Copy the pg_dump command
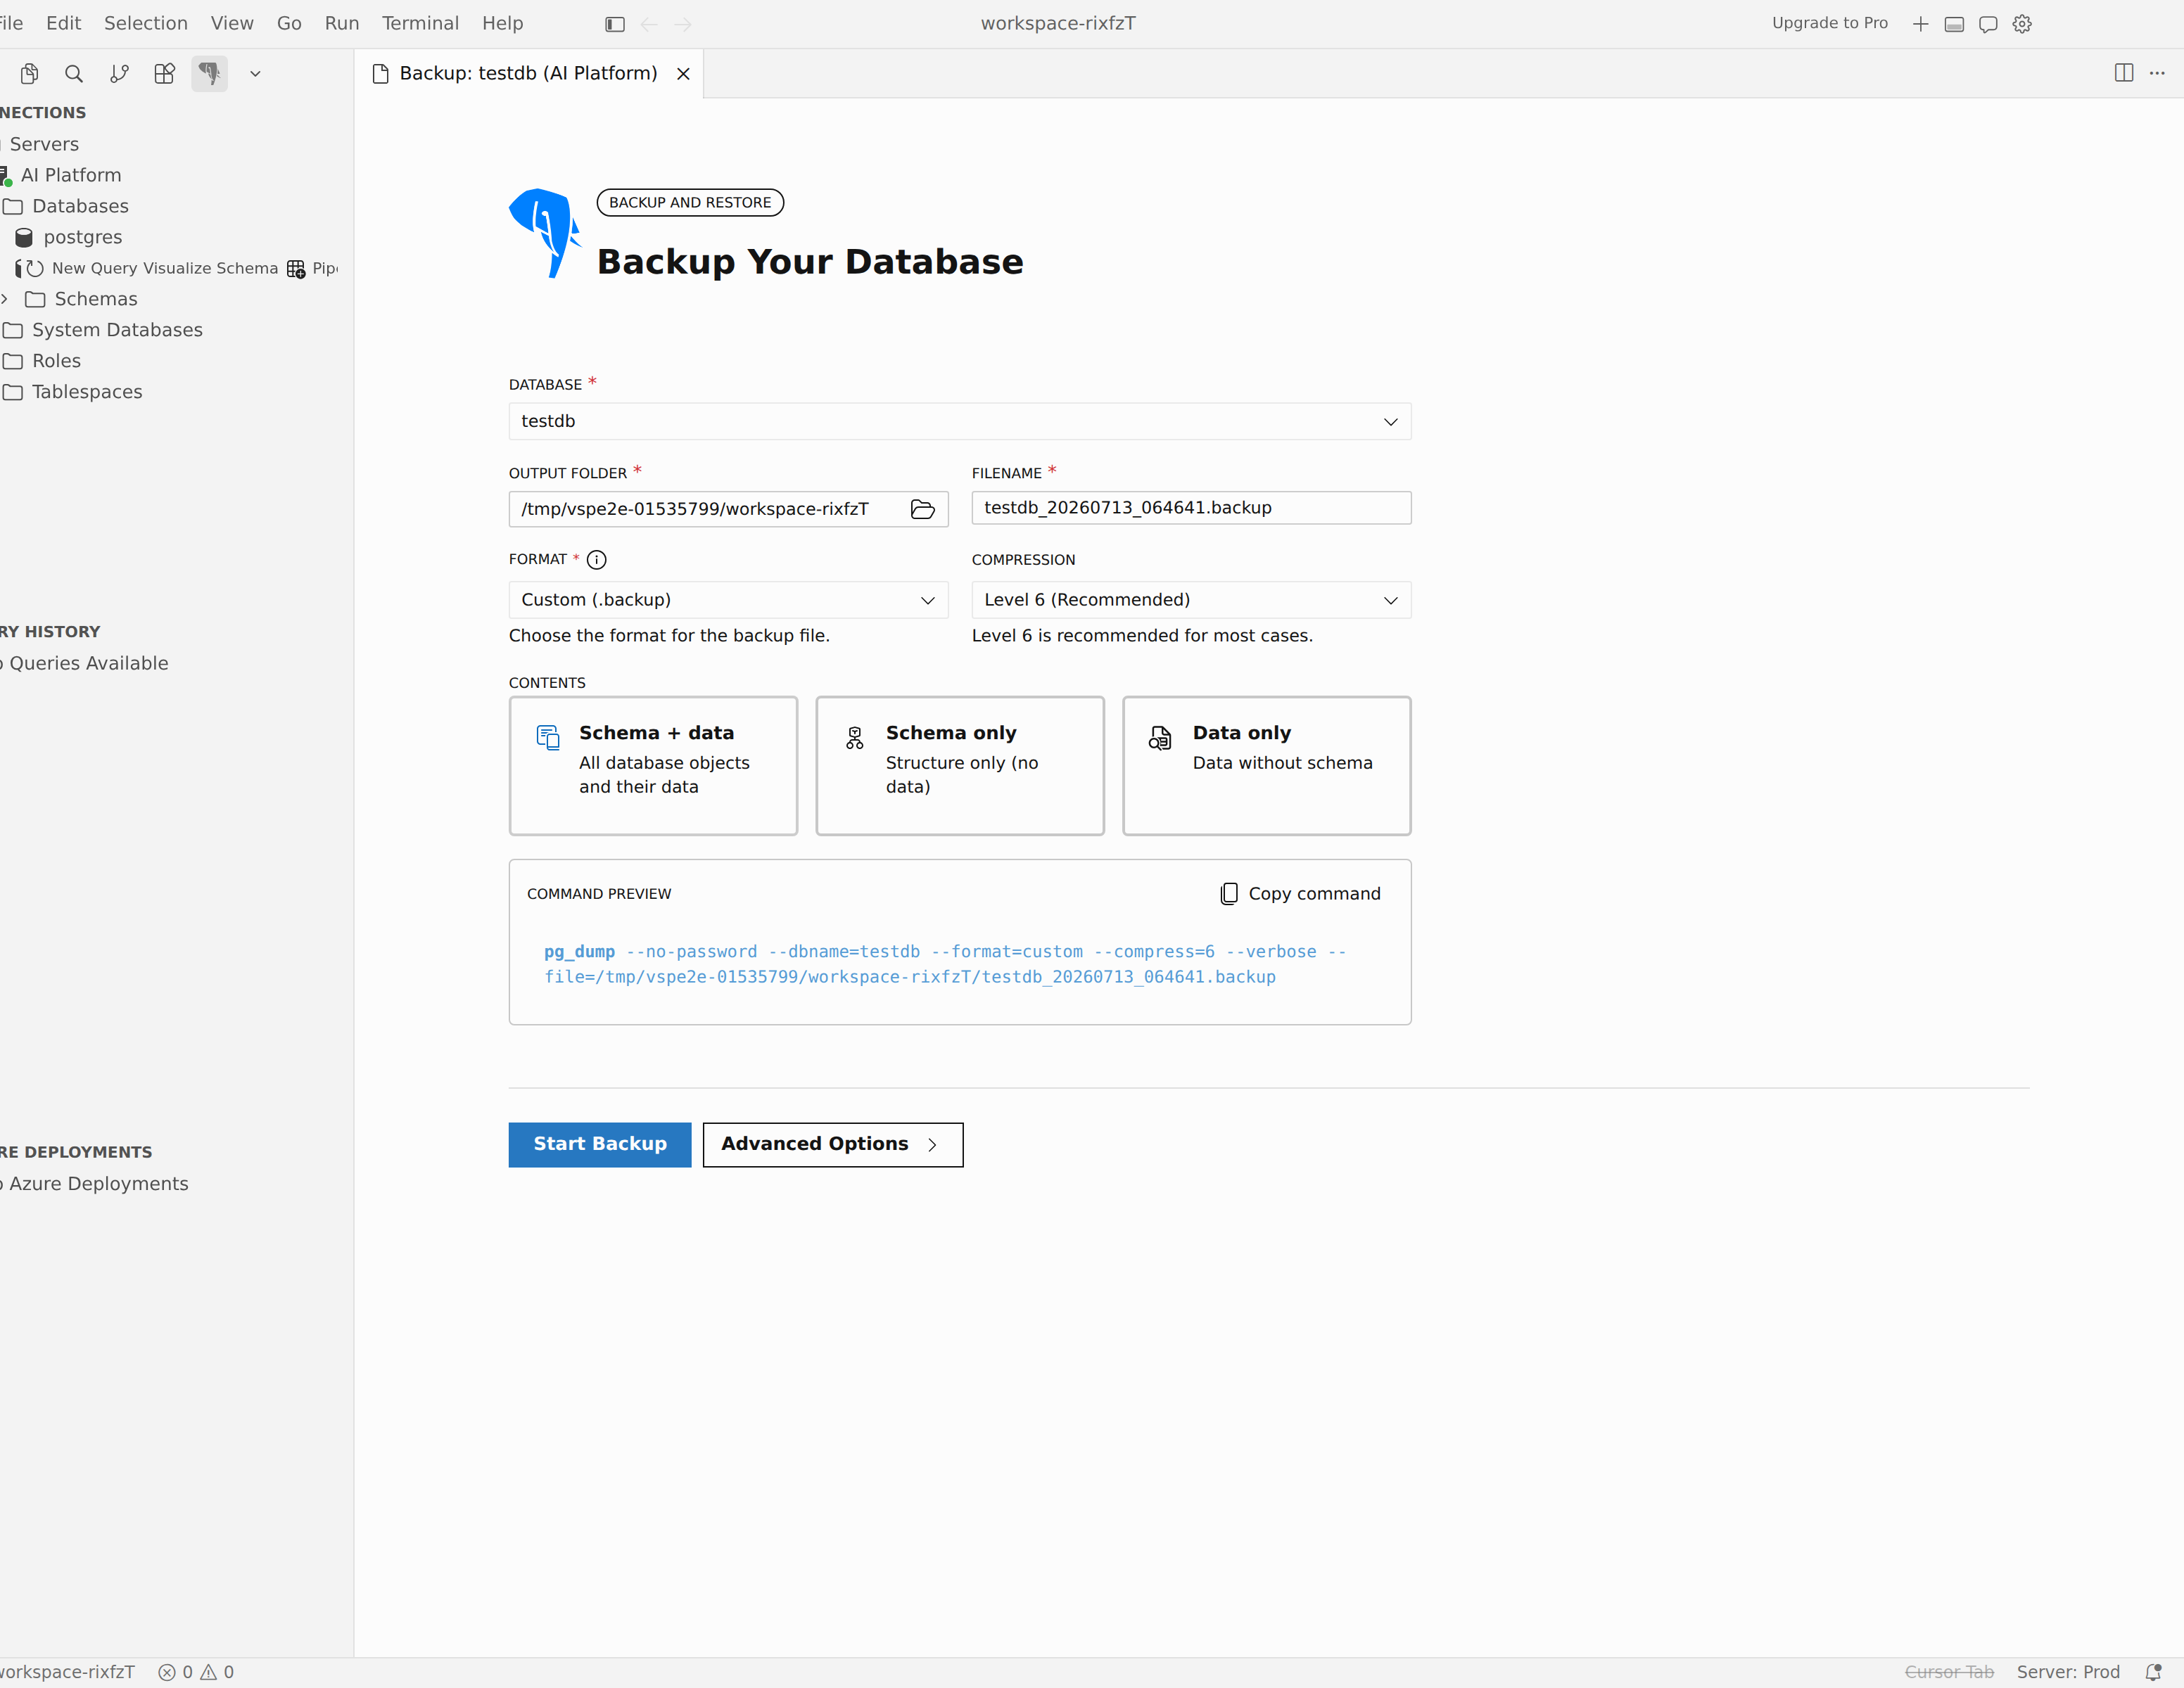Image resolution: width=2184 pixels, height=1688 pixels. click(1301, 893)
